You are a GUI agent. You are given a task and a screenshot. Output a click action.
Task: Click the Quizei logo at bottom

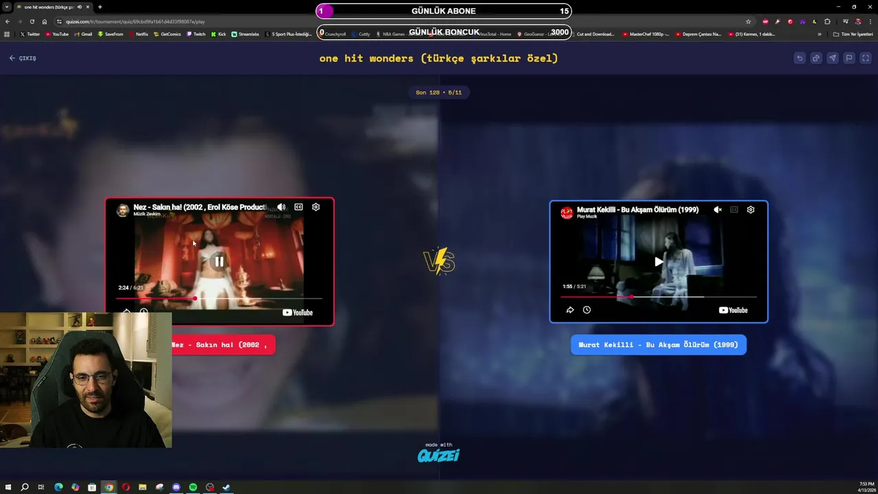pyautogui.click(x=438, y=455)
